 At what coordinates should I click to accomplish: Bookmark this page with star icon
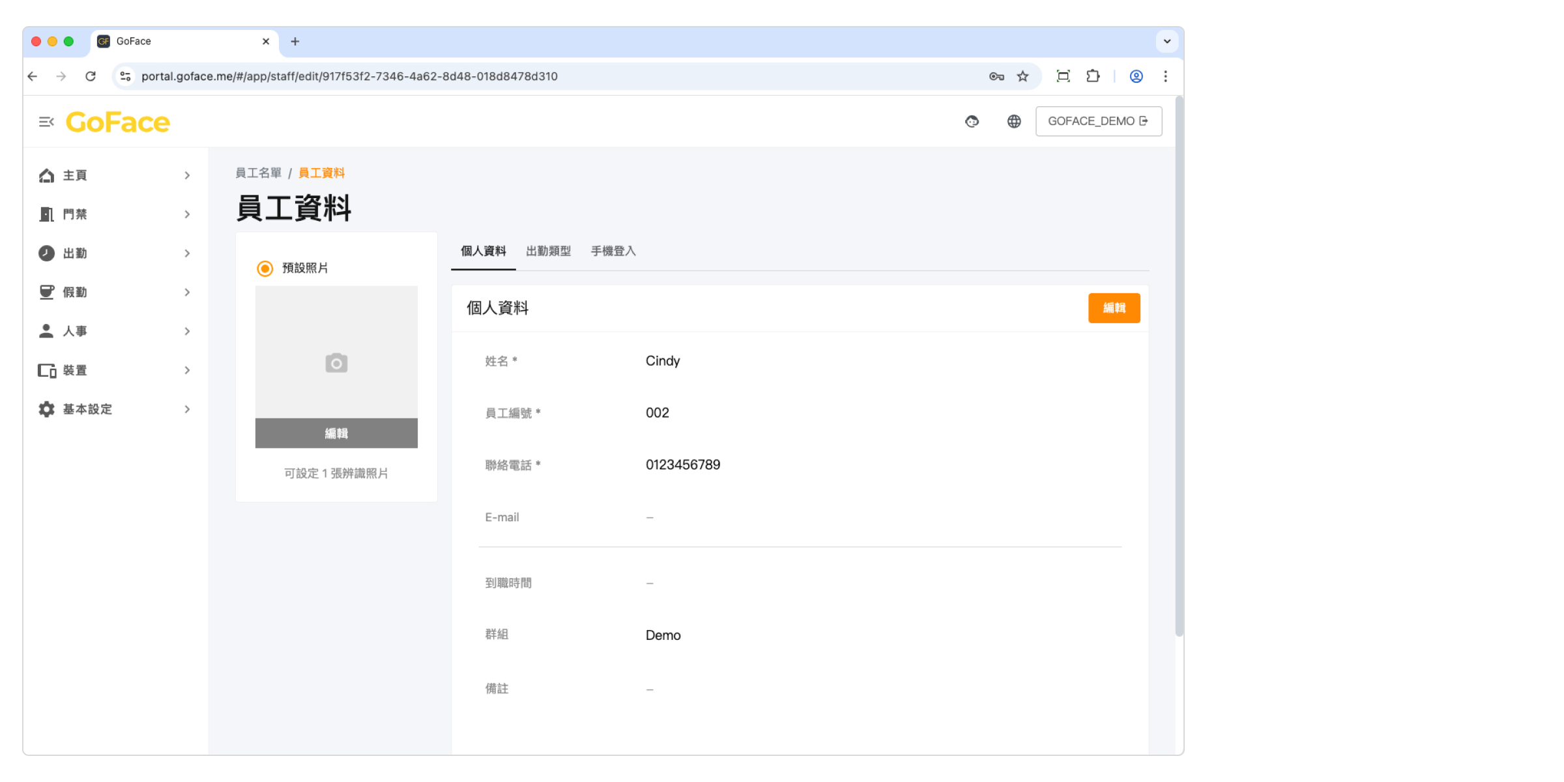(x=1023, y=76)
